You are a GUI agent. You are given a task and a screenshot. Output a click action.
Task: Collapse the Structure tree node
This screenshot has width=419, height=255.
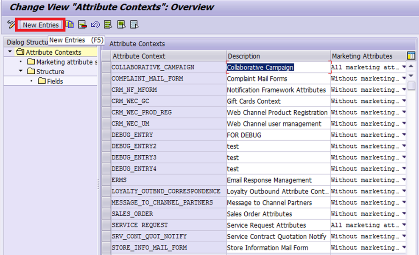21,71
